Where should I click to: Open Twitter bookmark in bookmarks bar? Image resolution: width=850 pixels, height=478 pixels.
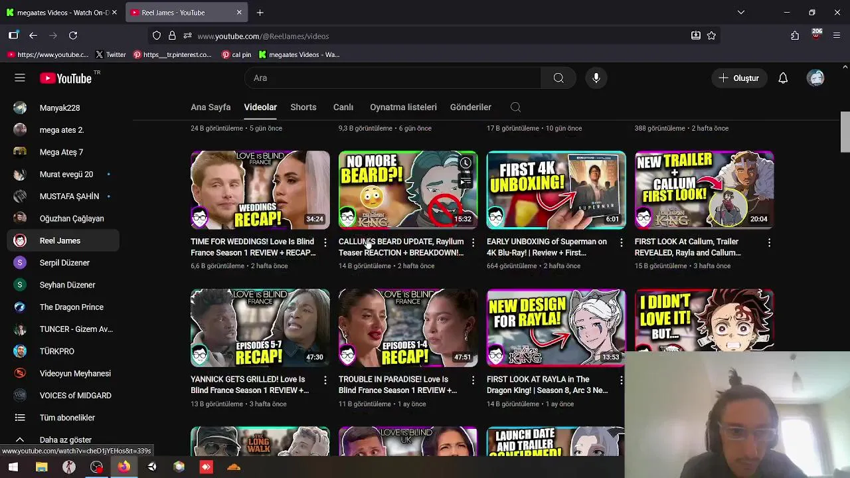[110, 54]
